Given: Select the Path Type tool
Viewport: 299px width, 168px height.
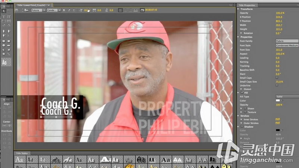Looking at the screenshot, I should pos(4,25).
